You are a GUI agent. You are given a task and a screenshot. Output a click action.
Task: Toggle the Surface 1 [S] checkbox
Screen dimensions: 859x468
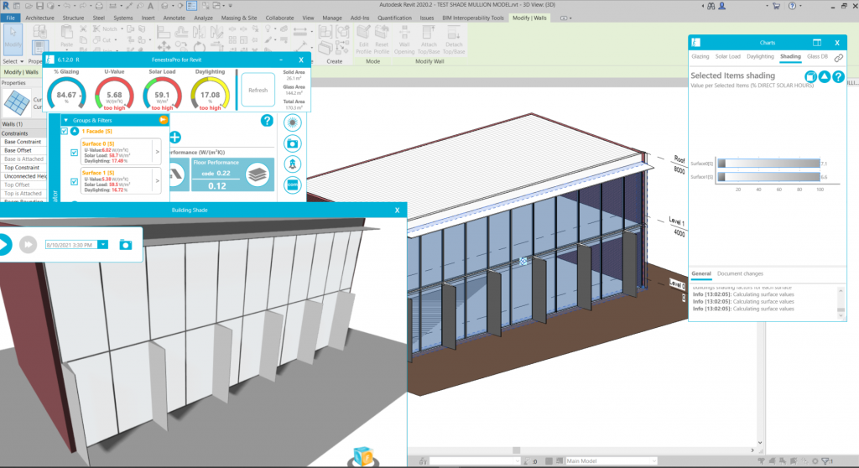click(x=74, y=181)
